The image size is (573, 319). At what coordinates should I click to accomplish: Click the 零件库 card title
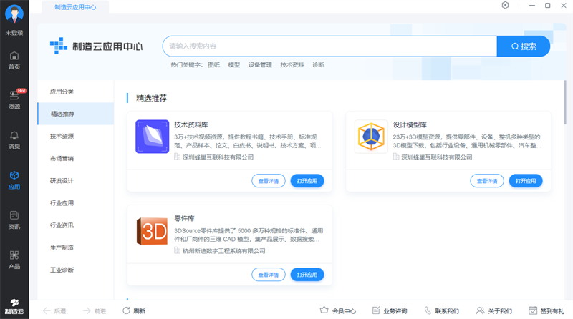tap(184, 218)
